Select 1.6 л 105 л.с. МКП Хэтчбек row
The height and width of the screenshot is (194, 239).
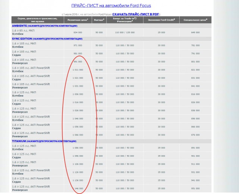tap(111, 45)
